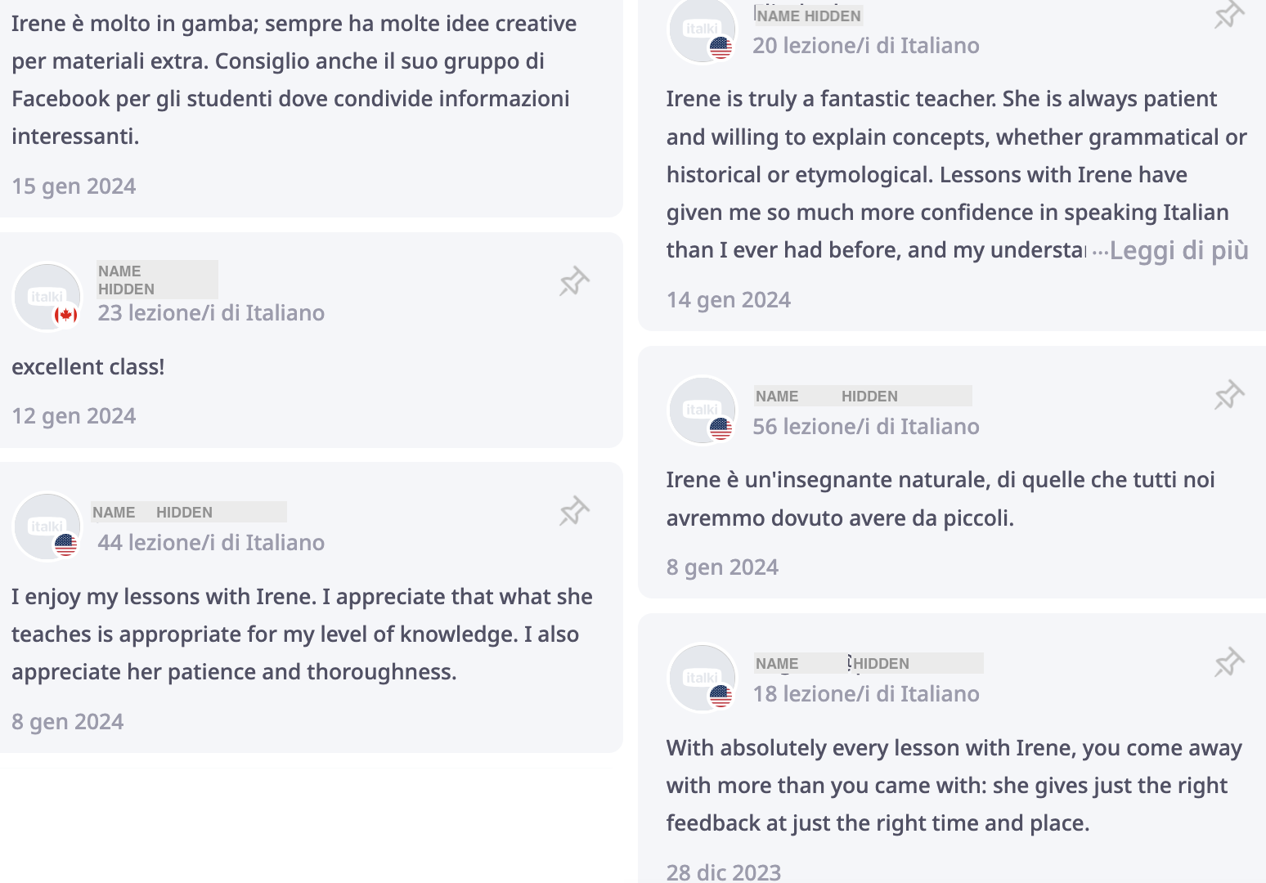Image resolution: width=1266 pixels, height=883 pixels.
Task: Open the Canadian reviewer's avatar
Action: pos(47,297)
